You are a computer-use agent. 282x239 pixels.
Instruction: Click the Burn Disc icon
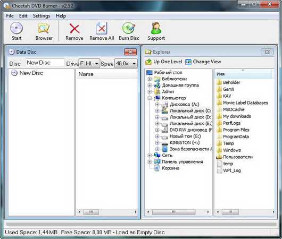click(129, 28)
